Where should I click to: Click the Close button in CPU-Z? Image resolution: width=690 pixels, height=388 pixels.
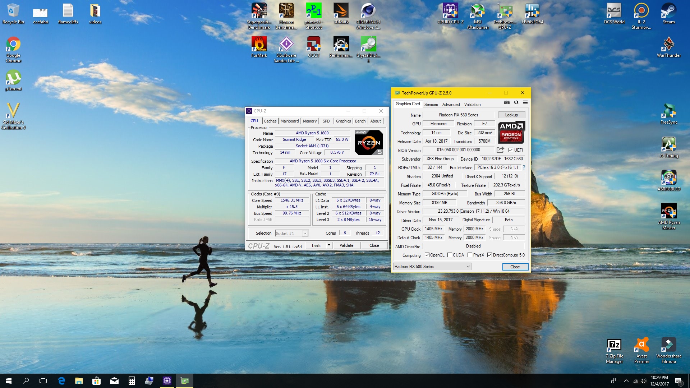tap(374, 245)
